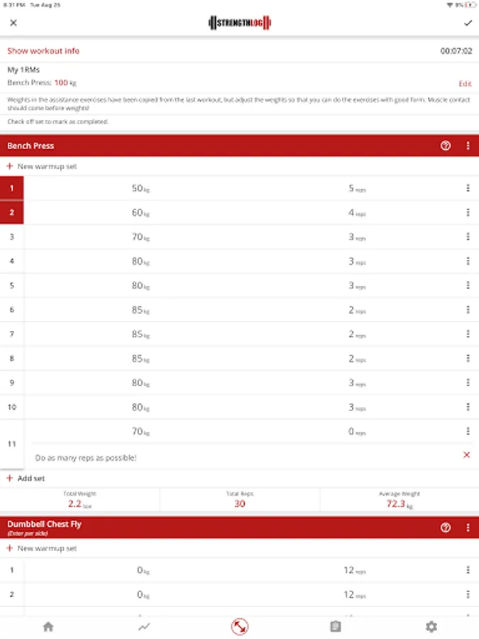Open help for Bench Press exercise
This screenshot has width=479, height=639.
click(446, 146)
